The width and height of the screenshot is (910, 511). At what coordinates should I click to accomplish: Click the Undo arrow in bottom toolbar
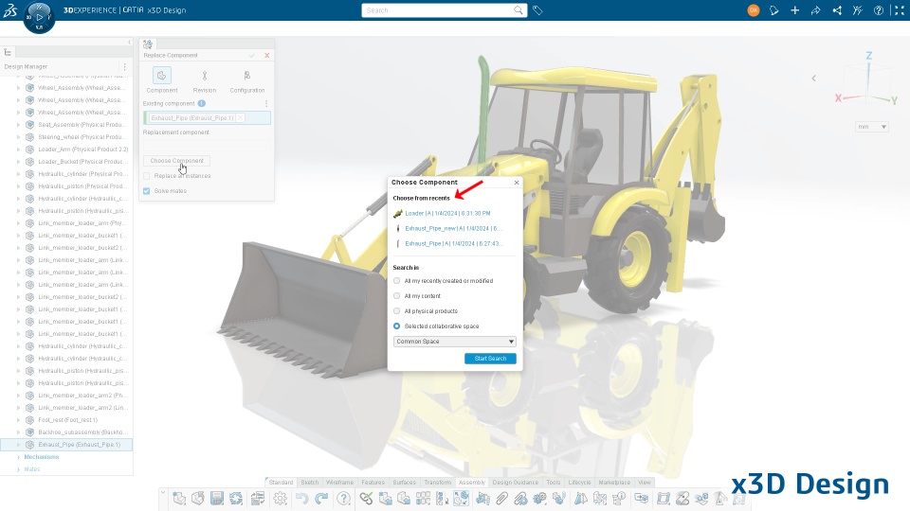pos(301,499)
